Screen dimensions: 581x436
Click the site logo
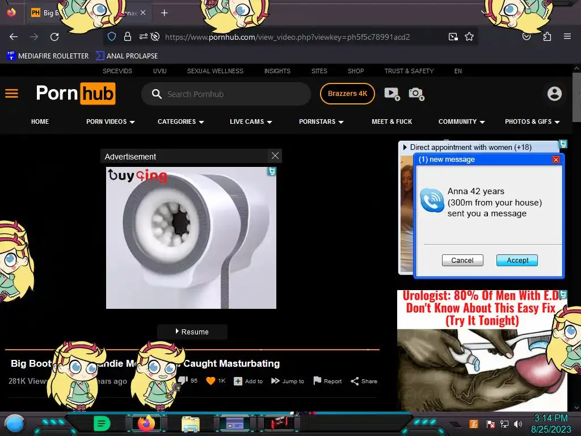click(75, 94)
